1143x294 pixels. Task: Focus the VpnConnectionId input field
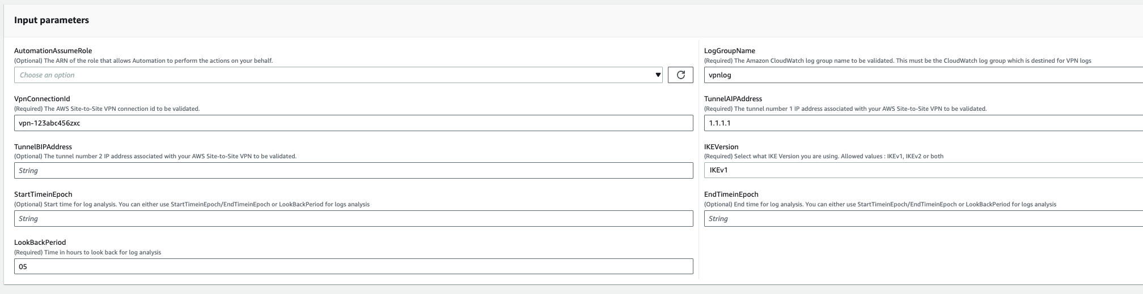coord(353,123)
